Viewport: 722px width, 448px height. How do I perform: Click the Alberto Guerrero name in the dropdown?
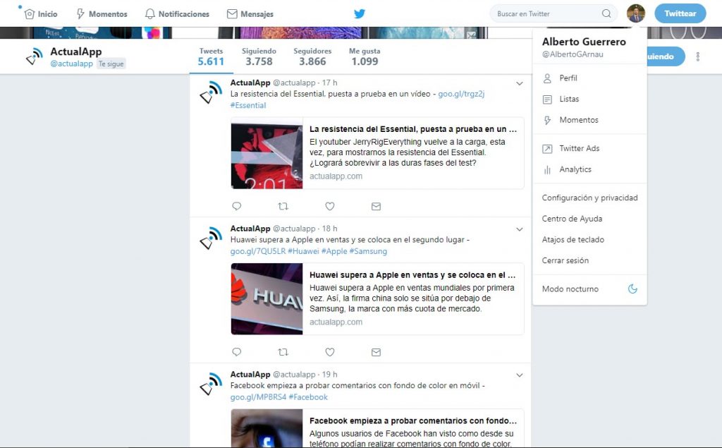[584, 42]
